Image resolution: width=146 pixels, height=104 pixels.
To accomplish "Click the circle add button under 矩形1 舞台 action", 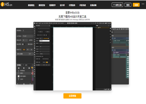I will click(x=120, y=57).
